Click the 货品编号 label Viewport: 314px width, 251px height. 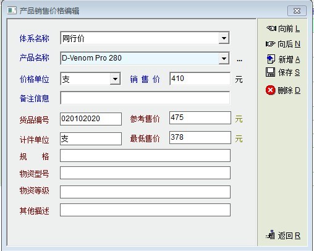coord(35,119)
